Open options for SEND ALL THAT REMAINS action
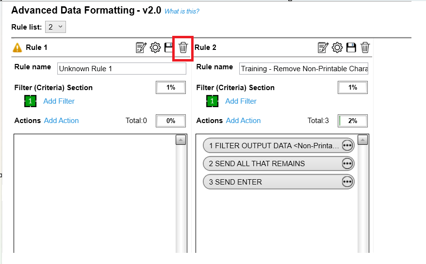 pos(347,164)
